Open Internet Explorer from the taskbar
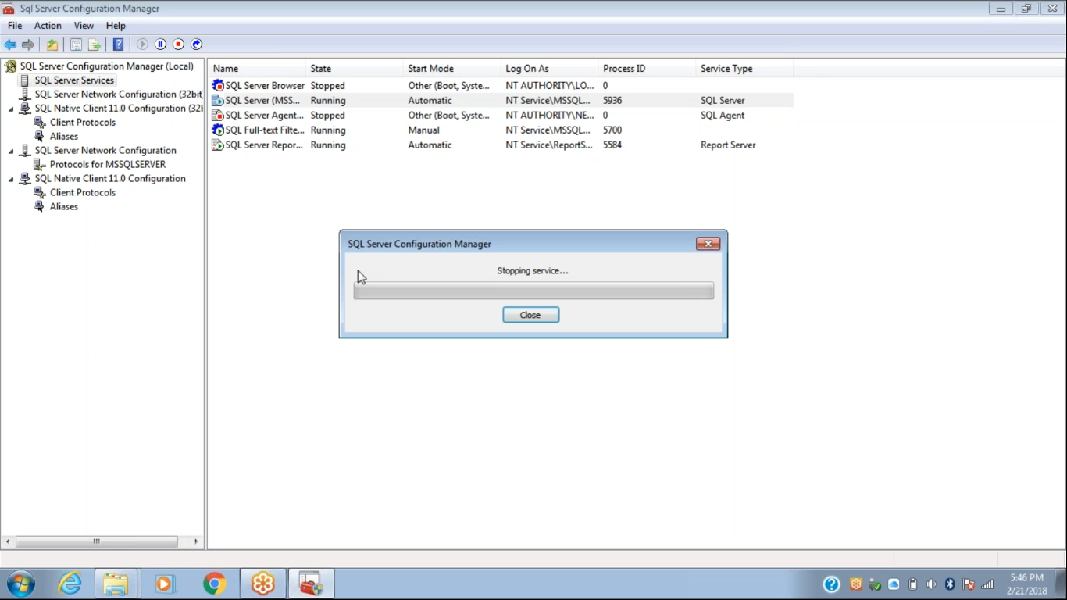Screen dimensions: 1067x600 point(70,584)
